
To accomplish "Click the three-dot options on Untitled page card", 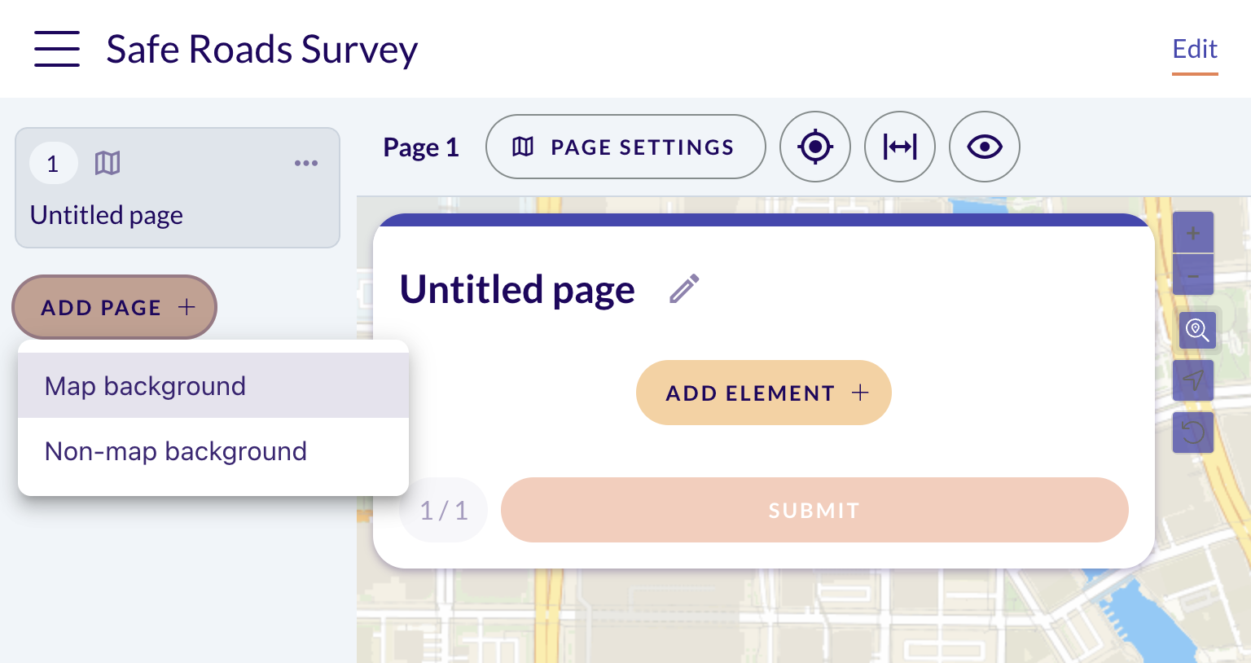I will click(x=306, y=163).
